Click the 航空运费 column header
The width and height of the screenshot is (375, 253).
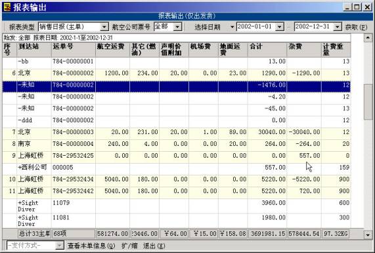pyautogui.click(x=113, y=50)
